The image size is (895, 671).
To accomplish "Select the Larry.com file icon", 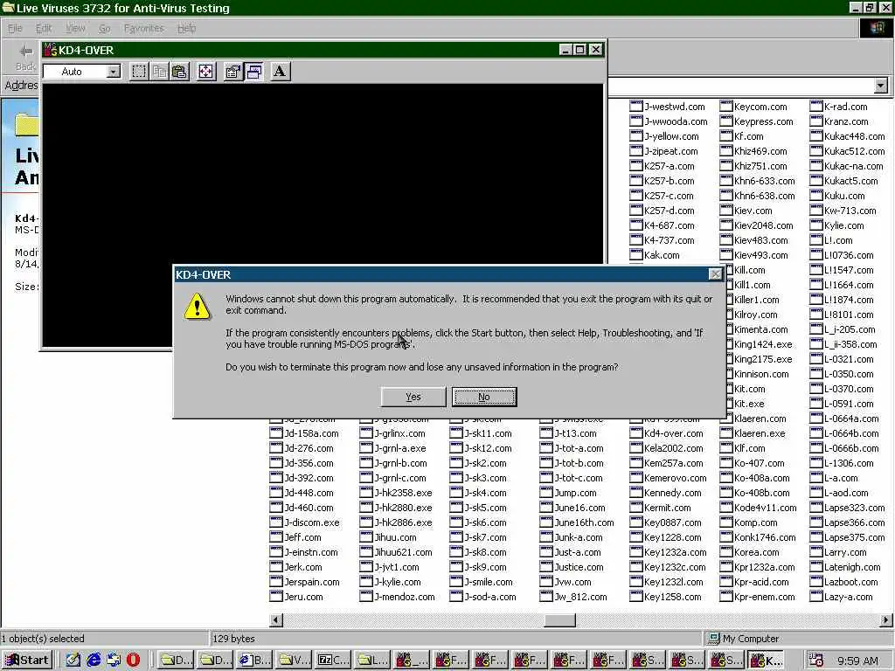I will (x=816, y=552).
